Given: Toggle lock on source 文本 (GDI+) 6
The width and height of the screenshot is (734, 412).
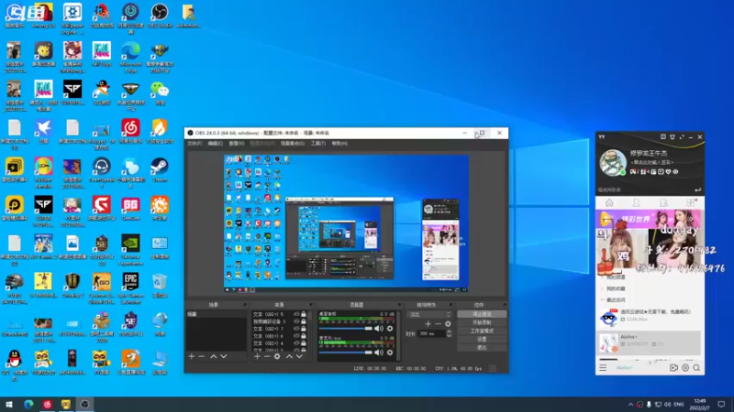Looking at the screenshot, I should 304,336.
